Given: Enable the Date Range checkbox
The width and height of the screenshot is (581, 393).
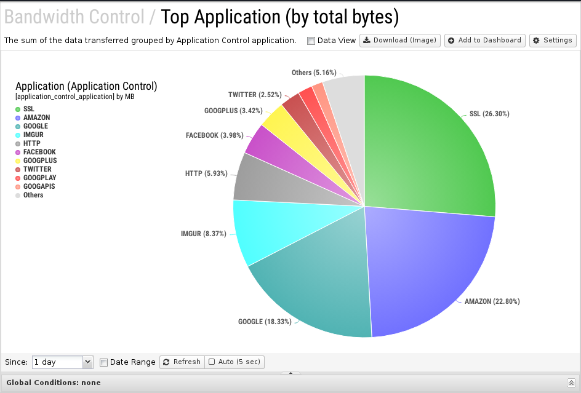Looking at the screenshot, I should [104, 362].
